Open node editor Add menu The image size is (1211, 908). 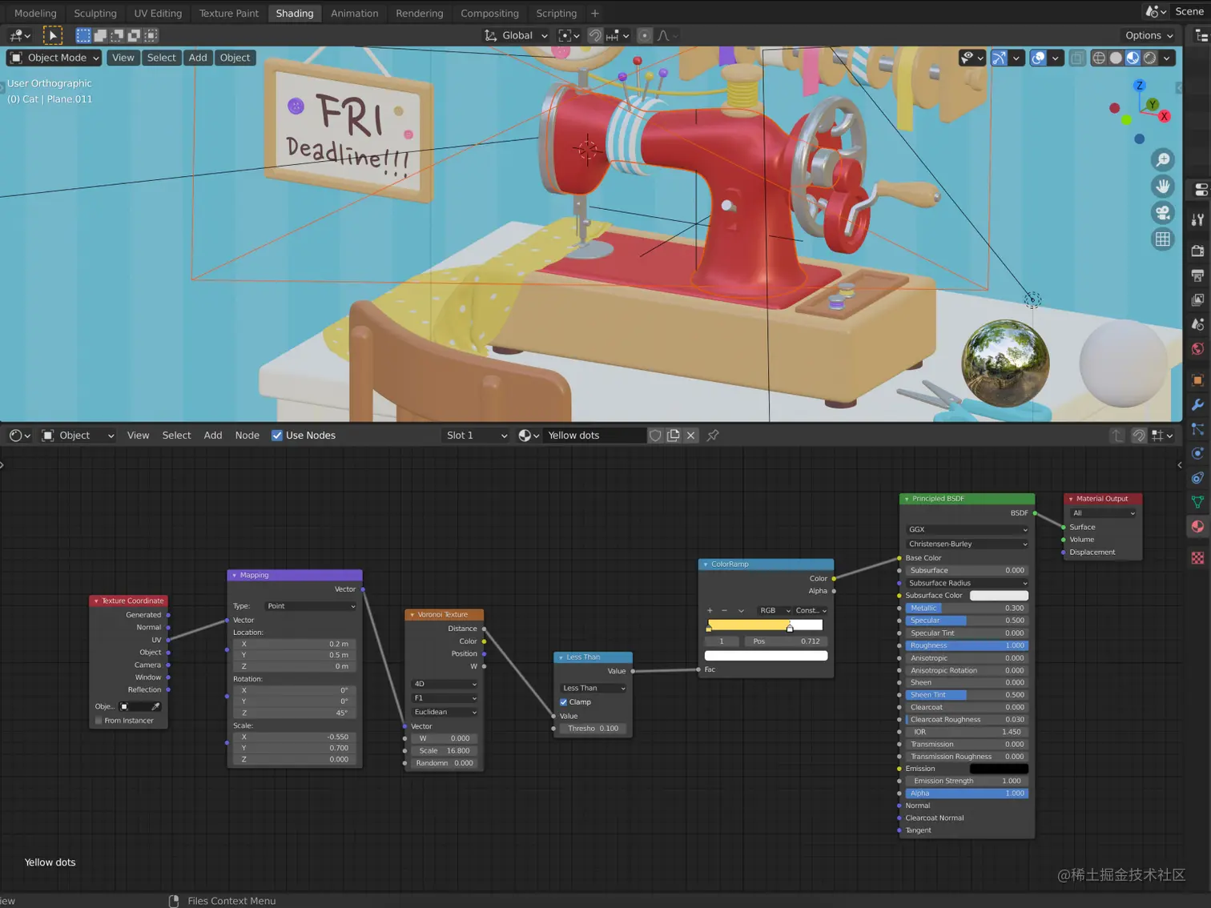click(x=212, y=436)
